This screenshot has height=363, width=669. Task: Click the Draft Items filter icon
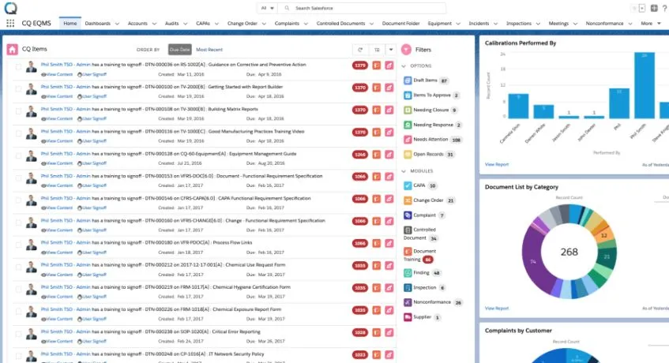pos(408,80)
